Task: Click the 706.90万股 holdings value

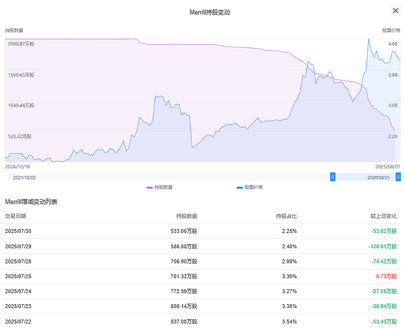Action: [184, 261]
